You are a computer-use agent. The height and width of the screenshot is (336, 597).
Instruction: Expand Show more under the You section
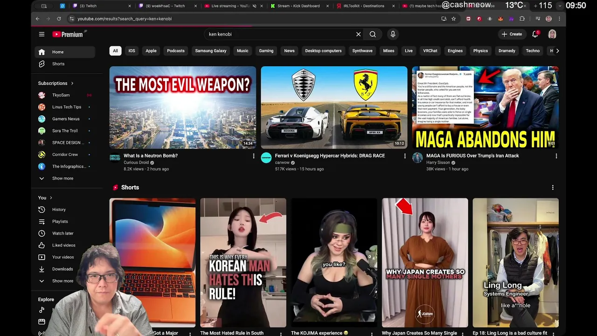(65, 281)
